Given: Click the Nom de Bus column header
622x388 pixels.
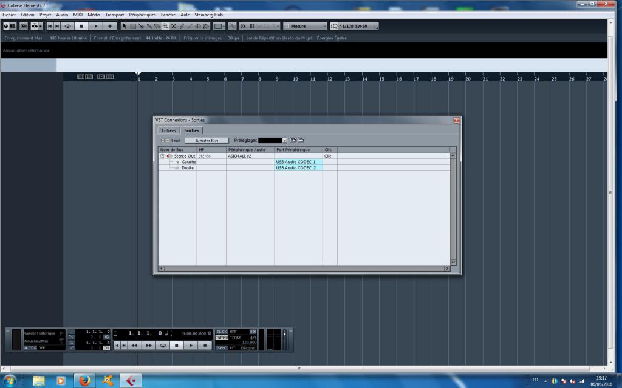Looking at the screenshot, I should coord(177,150).
